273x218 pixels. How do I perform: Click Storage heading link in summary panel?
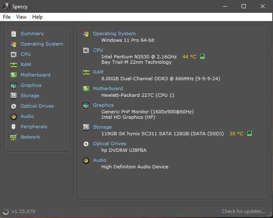click(x=103, y=127)
